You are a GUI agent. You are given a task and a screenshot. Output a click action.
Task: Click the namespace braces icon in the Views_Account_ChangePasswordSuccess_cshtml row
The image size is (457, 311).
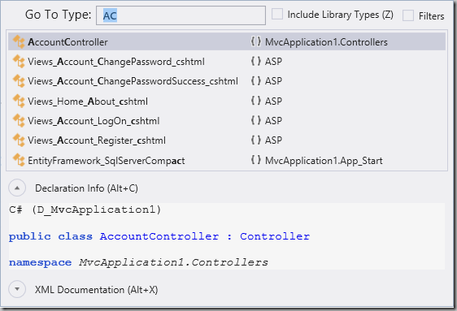256,80
